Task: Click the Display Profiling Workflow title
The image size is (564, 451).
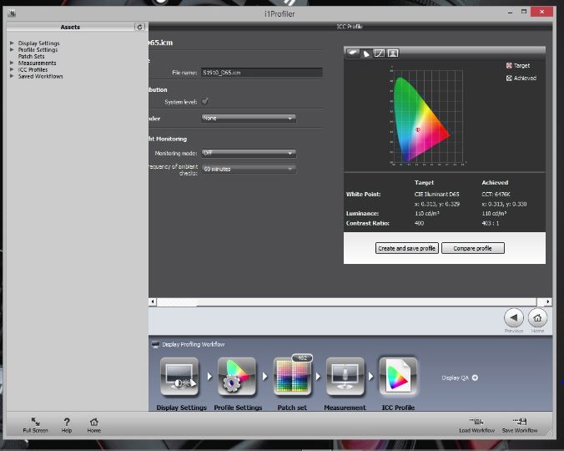Action: coord(194,344)
